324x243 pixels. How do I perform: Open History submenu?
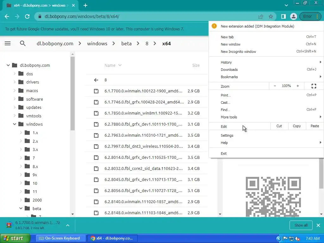click(266, 62)
